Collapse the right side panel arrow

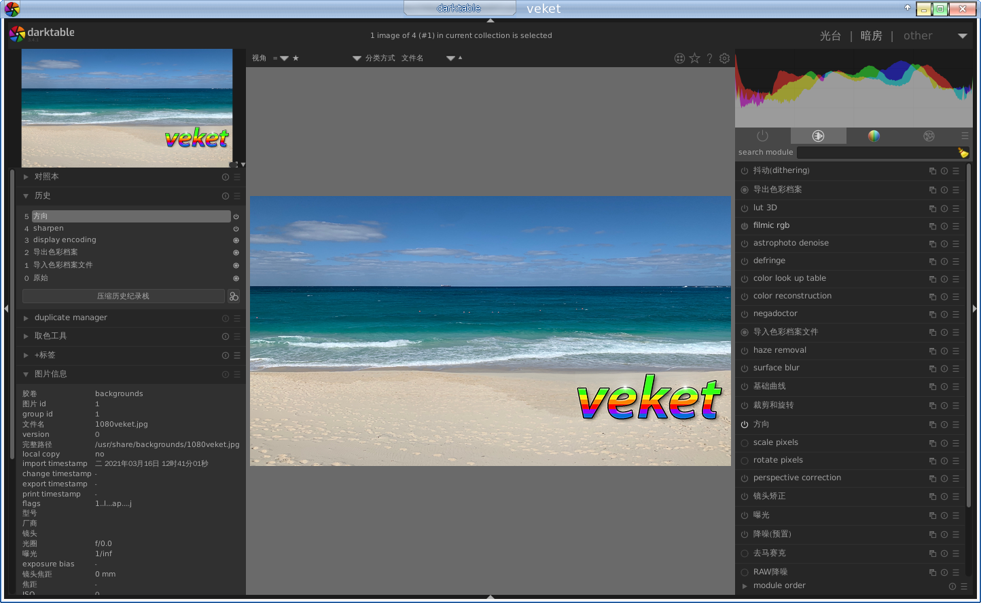(976, 309)
